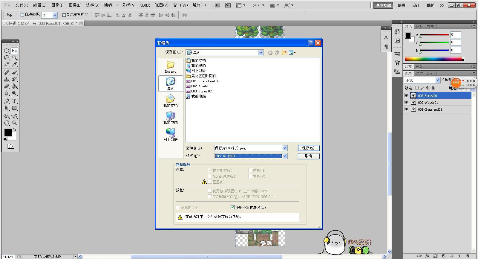Select the Hand tool in toolbox
This screenshot has width=478, height=259.
[7, 123]
